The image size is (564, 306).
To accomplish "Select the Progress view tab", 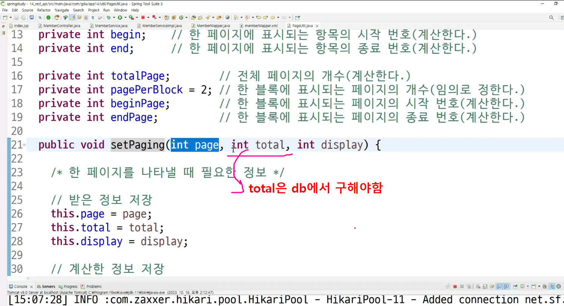I will click(x=68, y=286).
